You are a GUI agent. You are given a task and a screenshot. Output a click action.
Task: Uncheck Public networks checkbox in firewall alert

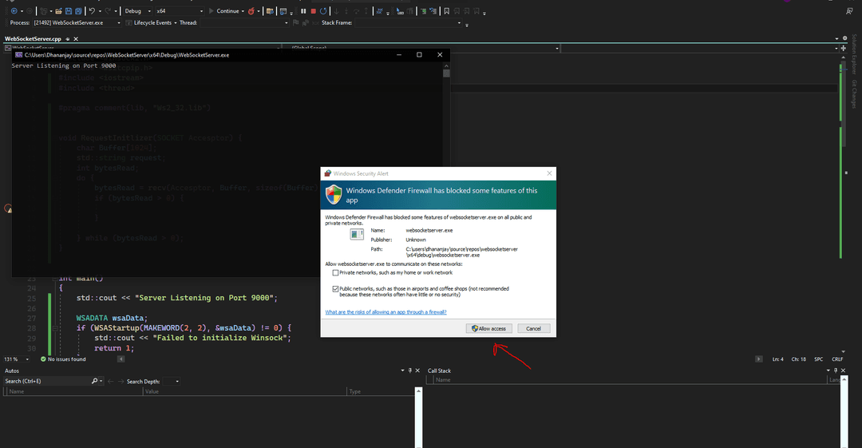tap(335, 288)
